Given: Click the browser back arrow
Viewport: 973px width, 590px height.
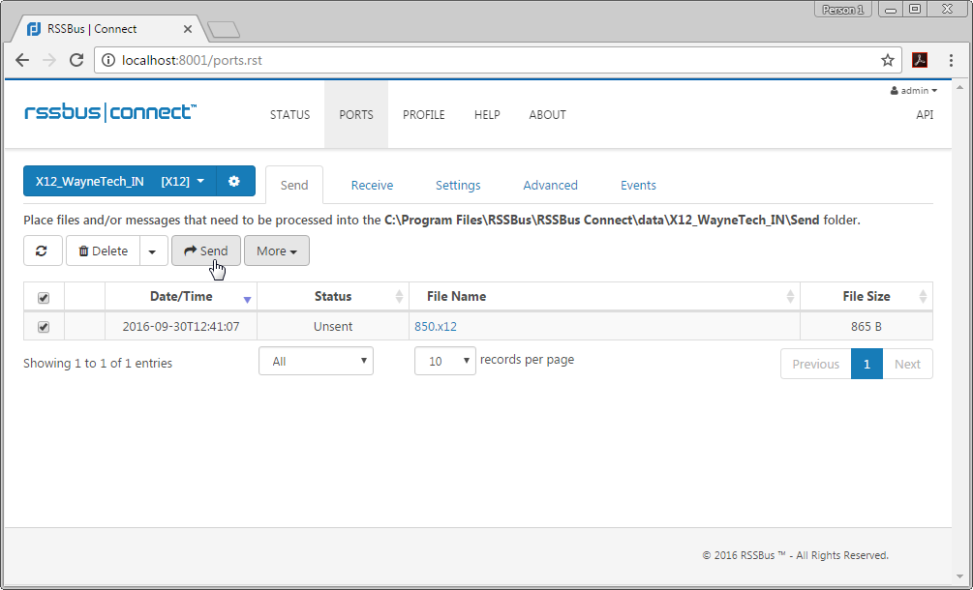Looking at the screenshot, I should click(22, 60).
